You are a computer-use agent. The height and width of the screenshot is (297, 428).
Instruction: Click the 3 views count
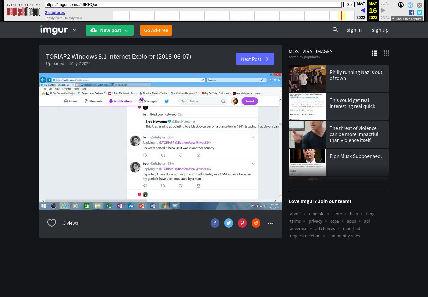71,223
